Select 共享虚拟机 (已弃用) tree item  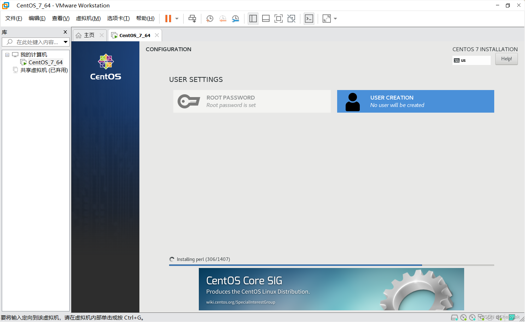pos(44,70)
